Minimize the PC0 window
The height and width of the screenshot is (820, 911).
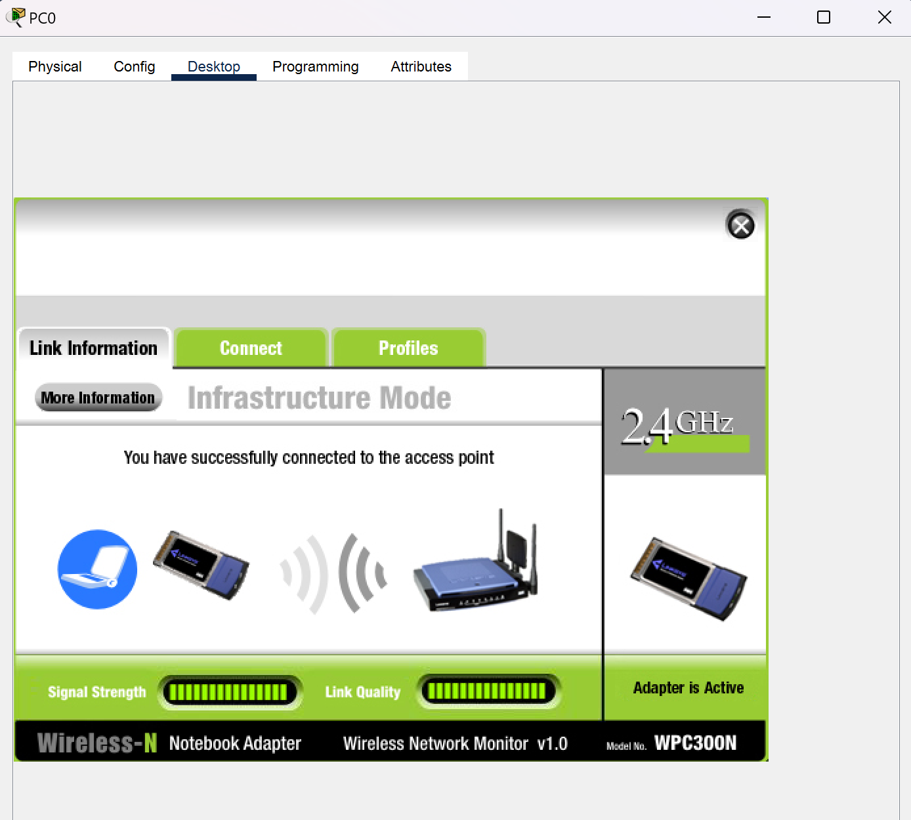(x=764, y=17)
